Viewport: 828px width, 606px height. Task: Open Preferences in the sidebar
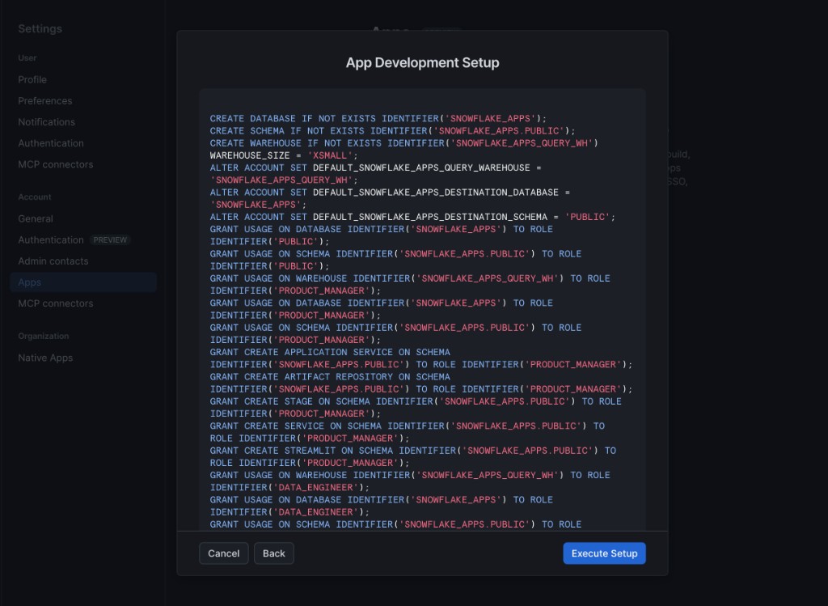click(x=45, y=101)
